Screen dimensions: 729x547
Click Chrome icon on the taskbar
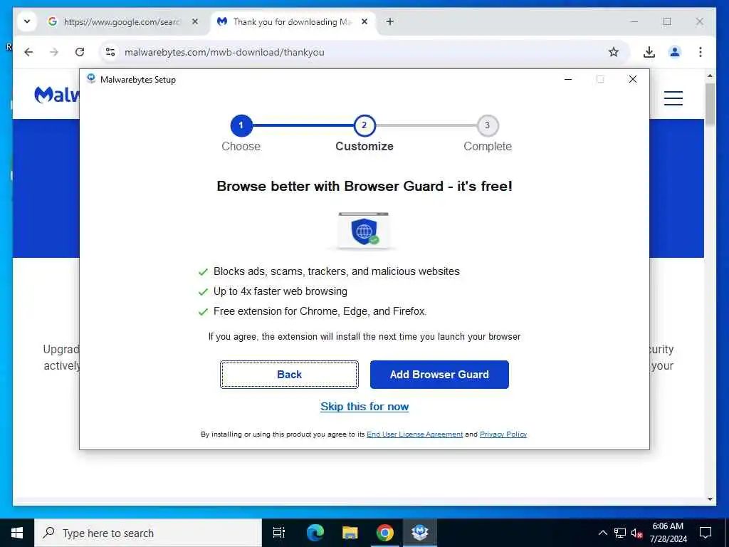385,533
